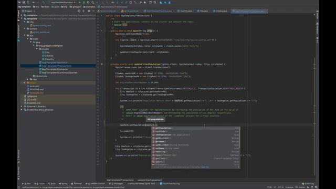The image size is (336, 189).
Task: Select LICENSE file in project tree
Action: tap(30, 100)
